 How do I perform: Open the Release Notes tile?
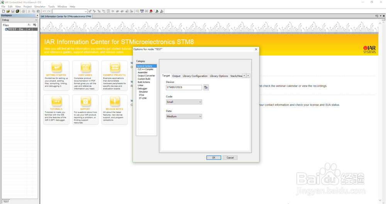click(115, 110)
